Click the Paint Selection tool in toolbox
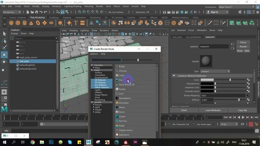Viewport: 260px width, 146px height. pyautogui.click(x=4, y=48)
